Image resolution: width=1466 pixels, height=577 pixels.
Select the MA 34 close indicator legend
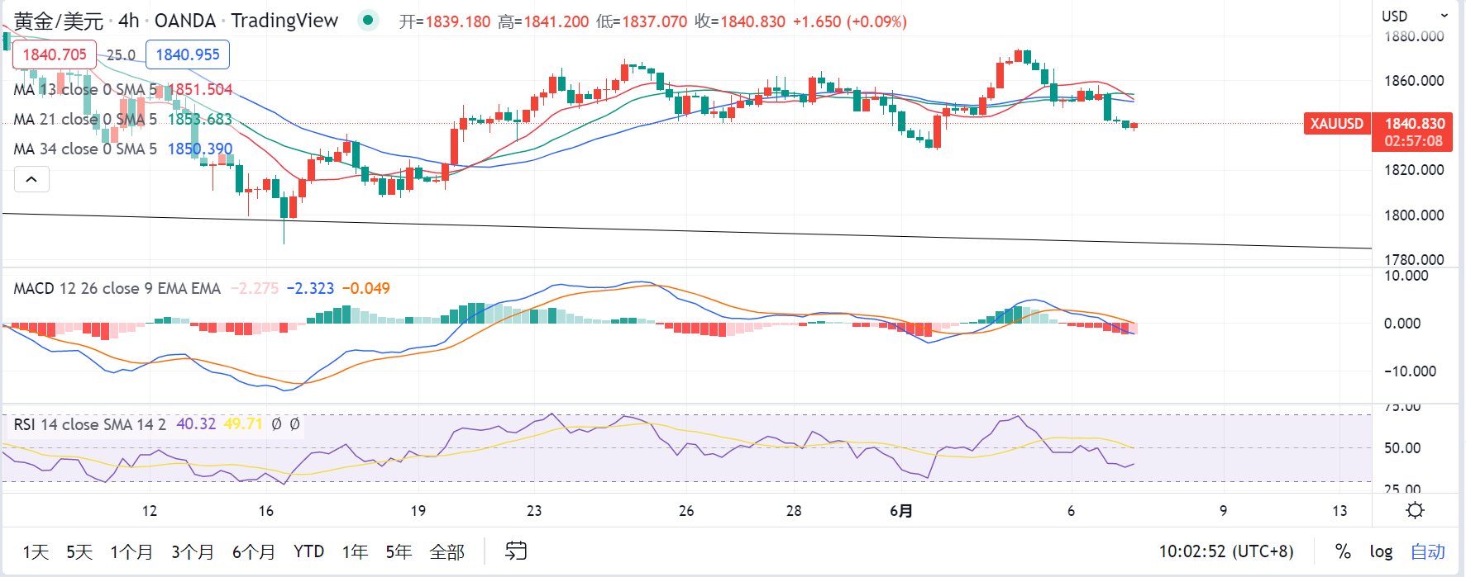(x=85, y=149)
